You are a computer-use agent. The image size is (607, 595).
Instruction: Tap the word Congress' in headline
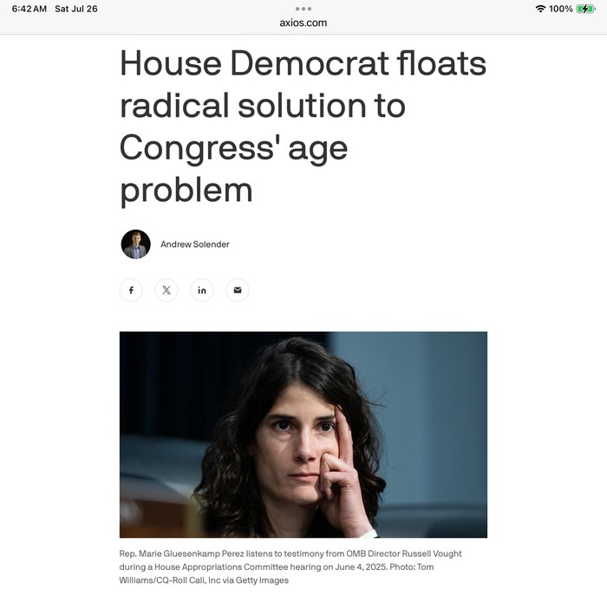[197, 148]
